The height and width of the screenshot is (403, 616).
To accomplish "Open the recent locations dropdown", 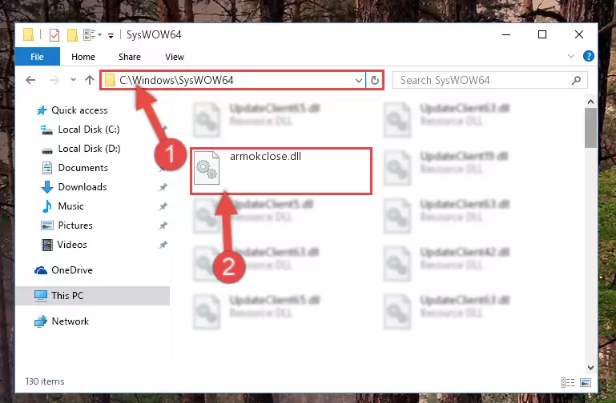I will click(x=73, y=80).
